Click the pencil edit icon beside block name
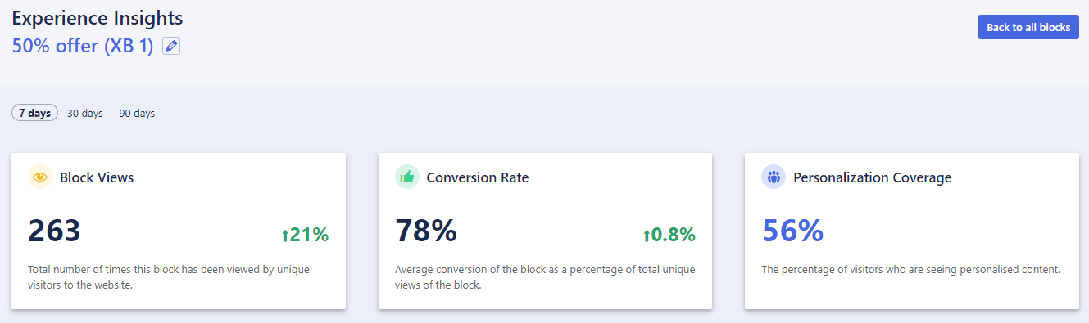This screenshot has width=1089, height=323. point(171,47)
